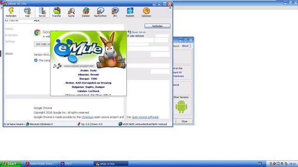
Task: Select the Server toolbar icon
Action: (42, 12)
